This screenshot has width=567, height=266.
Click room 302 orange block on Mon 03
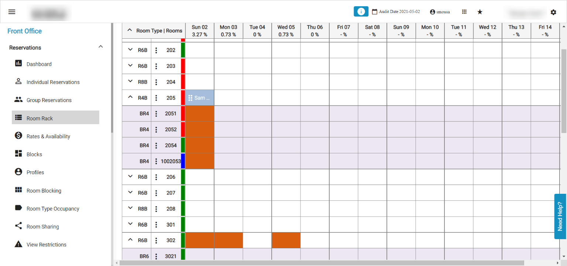[x=228, y=240]
